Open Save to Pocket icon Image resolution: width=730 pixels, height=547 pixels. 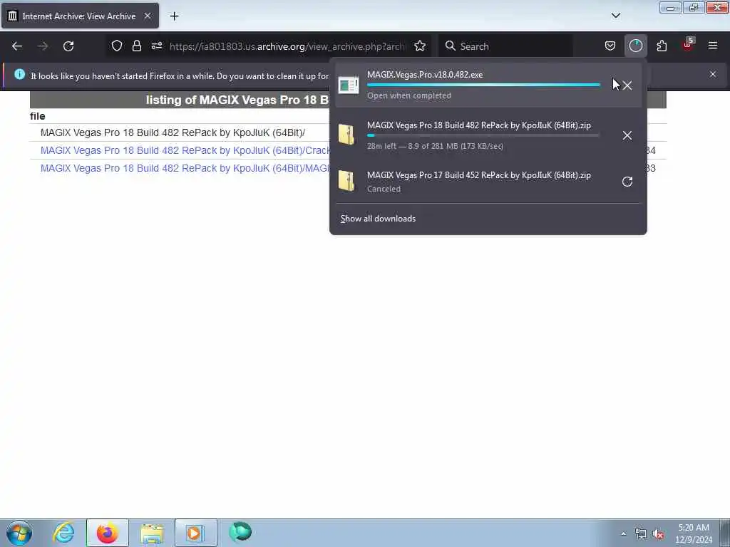tap(610, 46)
